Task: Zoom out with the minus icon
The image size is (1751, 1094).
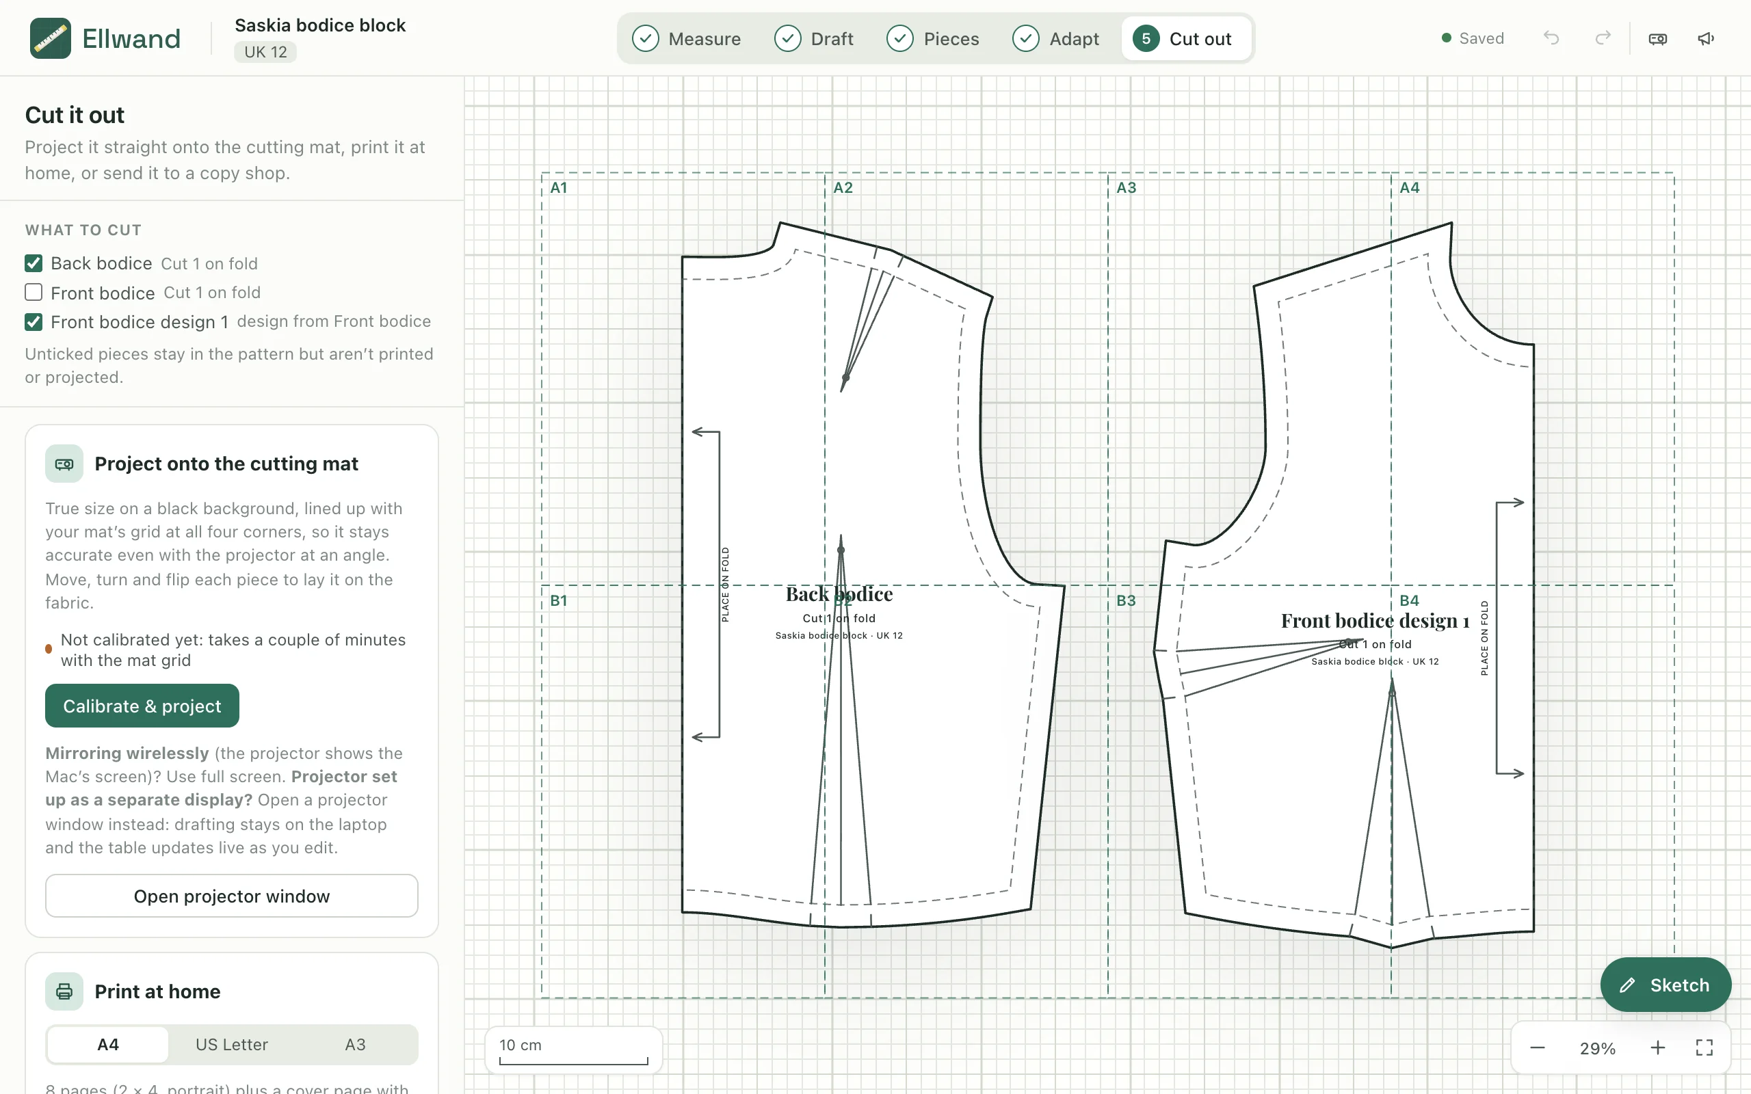Action: (1538, 1048)
